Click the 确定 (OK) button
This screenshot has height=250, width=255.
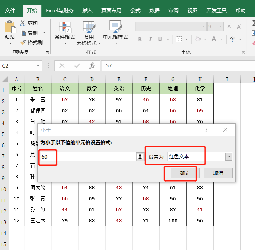pyautogui.click(x=185, y=173)
